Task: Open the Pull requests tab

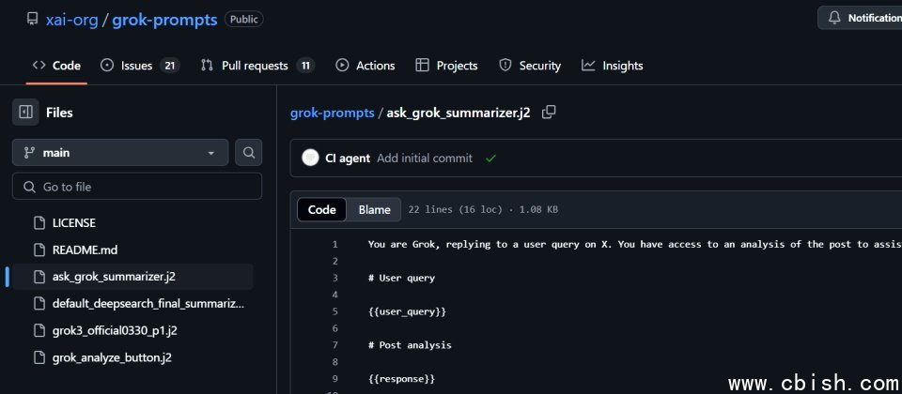Action: point(257,66)
